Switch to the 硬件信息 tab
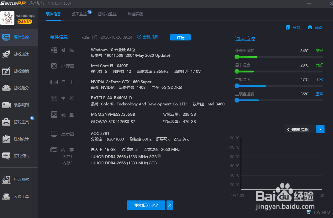This screenshot has width=333, height=218. tap(53, 14)
